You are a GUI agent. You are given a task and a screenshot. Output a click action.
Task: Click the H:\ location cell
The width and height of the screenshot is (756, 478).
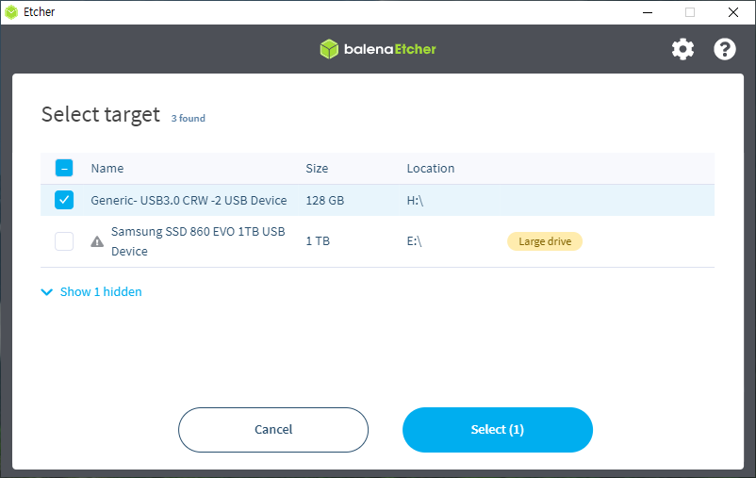(x=415, y=200)
